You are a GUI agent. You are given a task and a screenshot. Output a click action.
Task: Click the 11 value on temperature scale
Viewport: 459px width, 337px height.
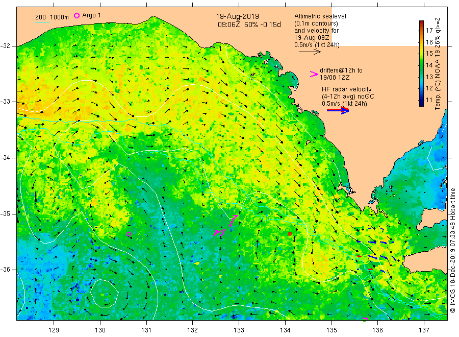point(429,100)
